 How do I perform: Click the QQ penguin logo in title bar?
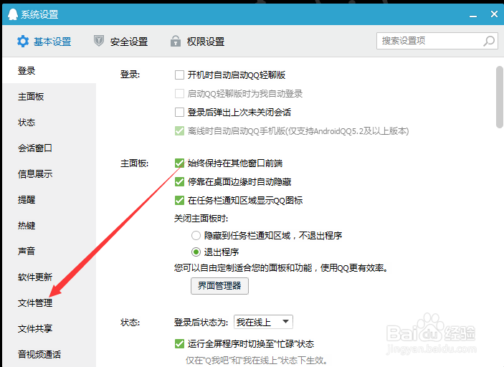(12, 14)
